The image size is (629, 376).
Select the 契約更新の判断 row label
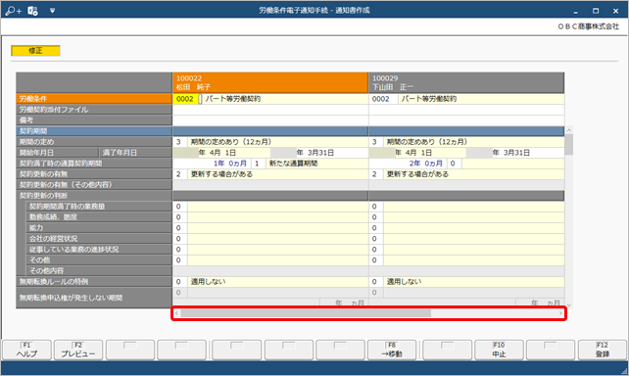click(94, 196)
